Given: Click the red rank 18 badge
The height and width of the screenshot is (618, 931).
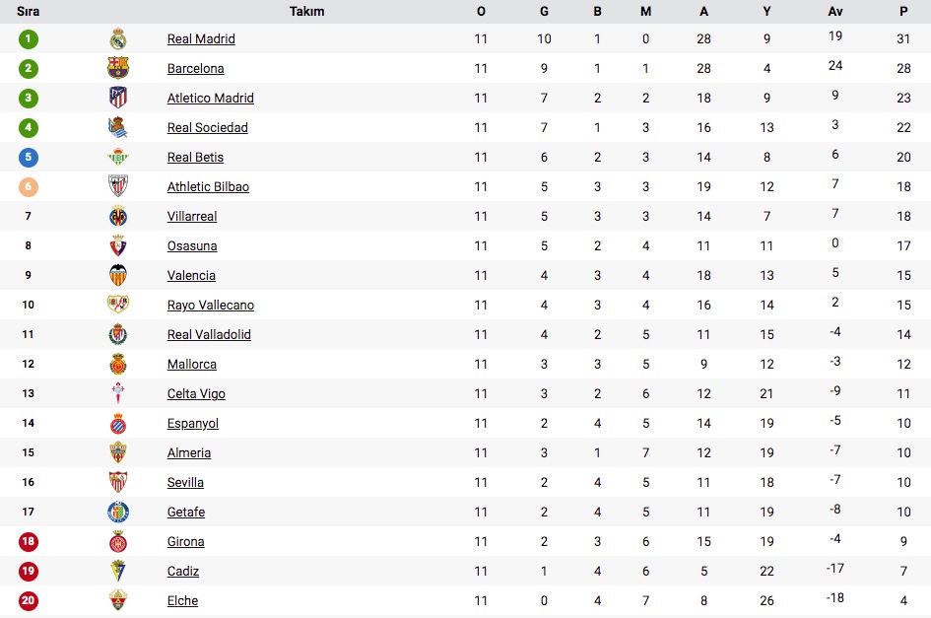Looking at the screenshot, I should point(28,541).
